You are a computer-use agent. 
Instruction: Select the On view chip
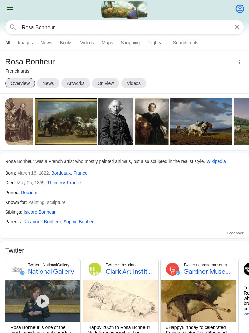click(106, 83)
